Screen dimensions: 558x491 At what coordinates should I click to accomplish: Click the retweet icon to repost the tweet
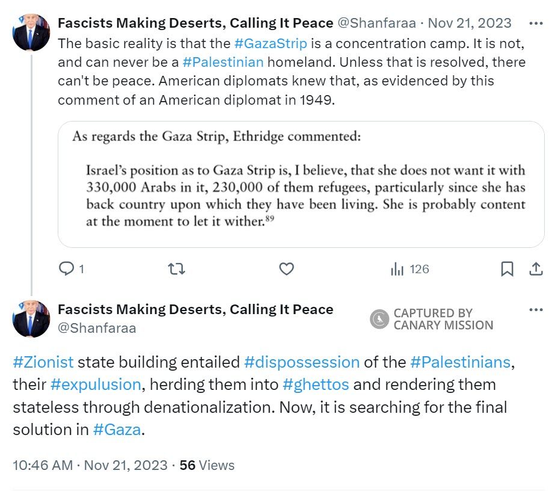176,270
